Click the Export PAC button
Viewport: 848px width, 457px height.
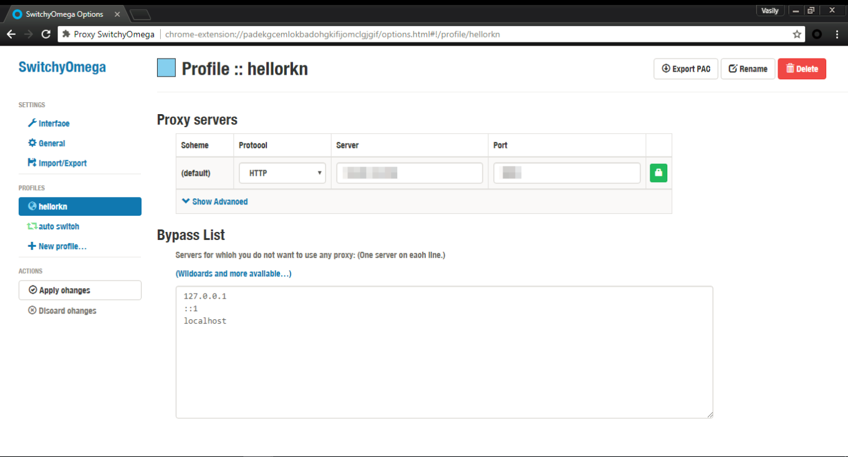click(x=686, y=69)
